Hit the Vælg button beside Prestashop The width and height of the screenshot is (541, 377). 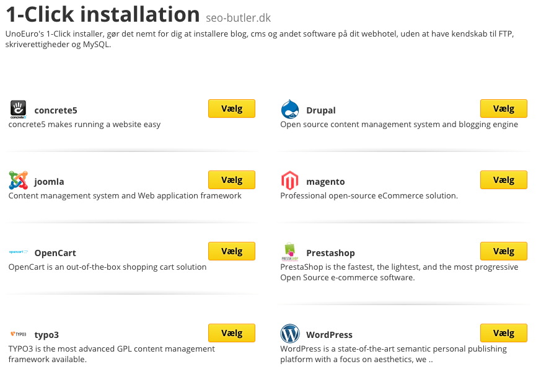pos(503,251)
